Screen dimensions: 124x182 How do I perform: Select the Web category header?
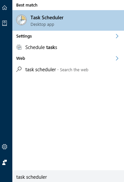coord(21,58)
